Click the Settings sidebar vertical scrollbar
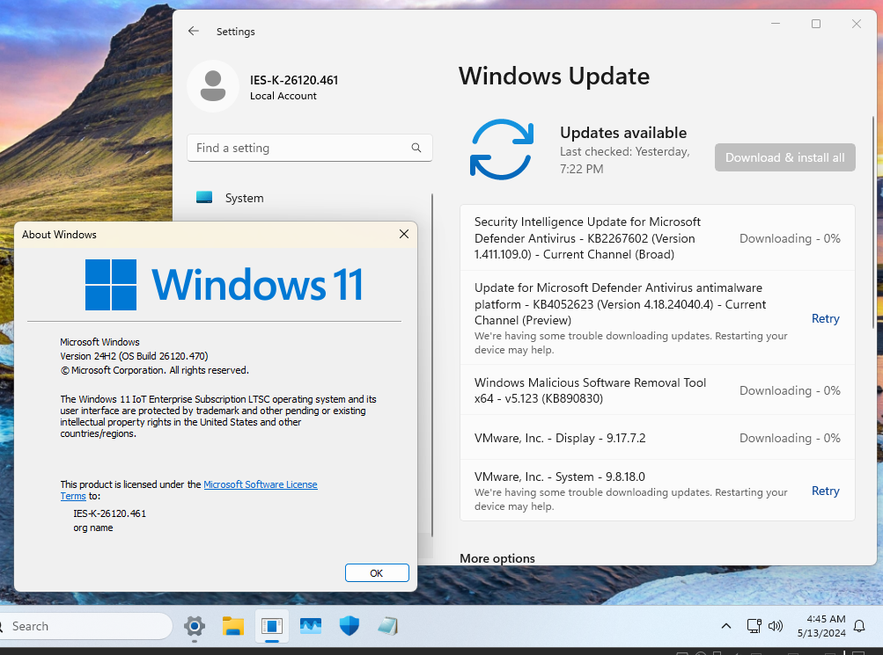Viewport: 883px width, 655px height. coord(432,366)
